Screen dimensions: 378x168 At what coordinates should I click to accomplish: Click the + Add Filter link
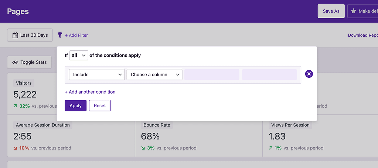click(76, 35)
